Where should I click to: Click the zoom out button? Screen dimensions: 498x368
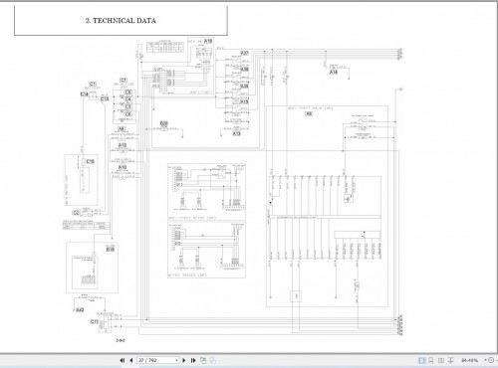tap(491, 360)
